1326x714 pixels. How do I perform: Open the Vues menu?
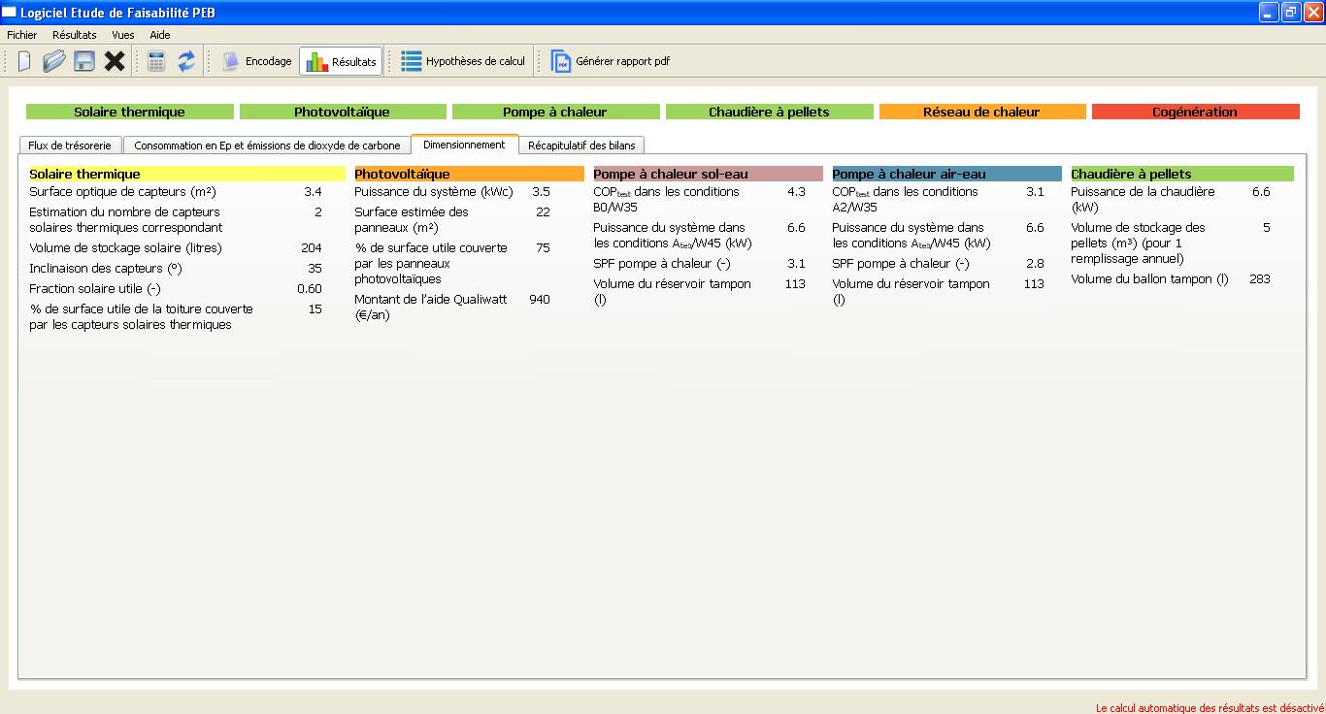coord(123,35)
